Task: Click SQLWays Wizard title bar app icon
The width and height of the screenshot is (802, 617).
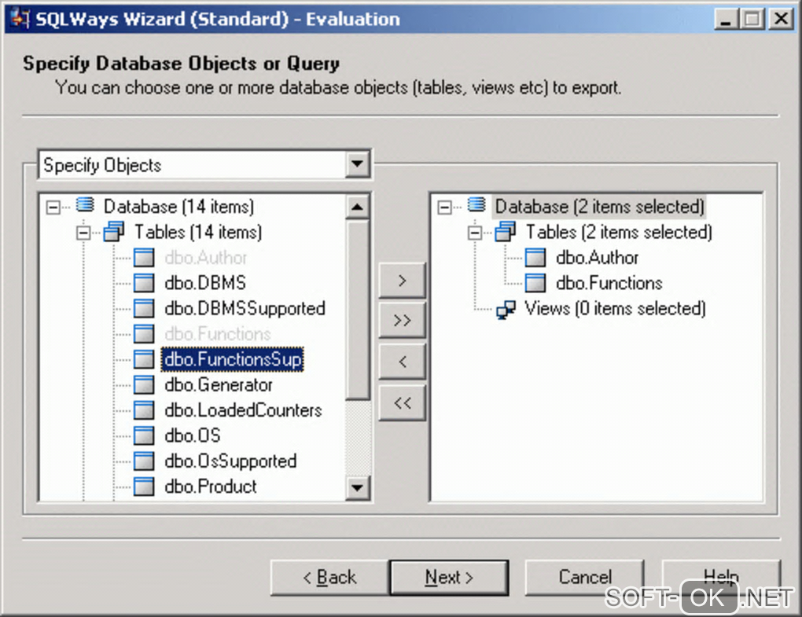Action: (20, 18)
